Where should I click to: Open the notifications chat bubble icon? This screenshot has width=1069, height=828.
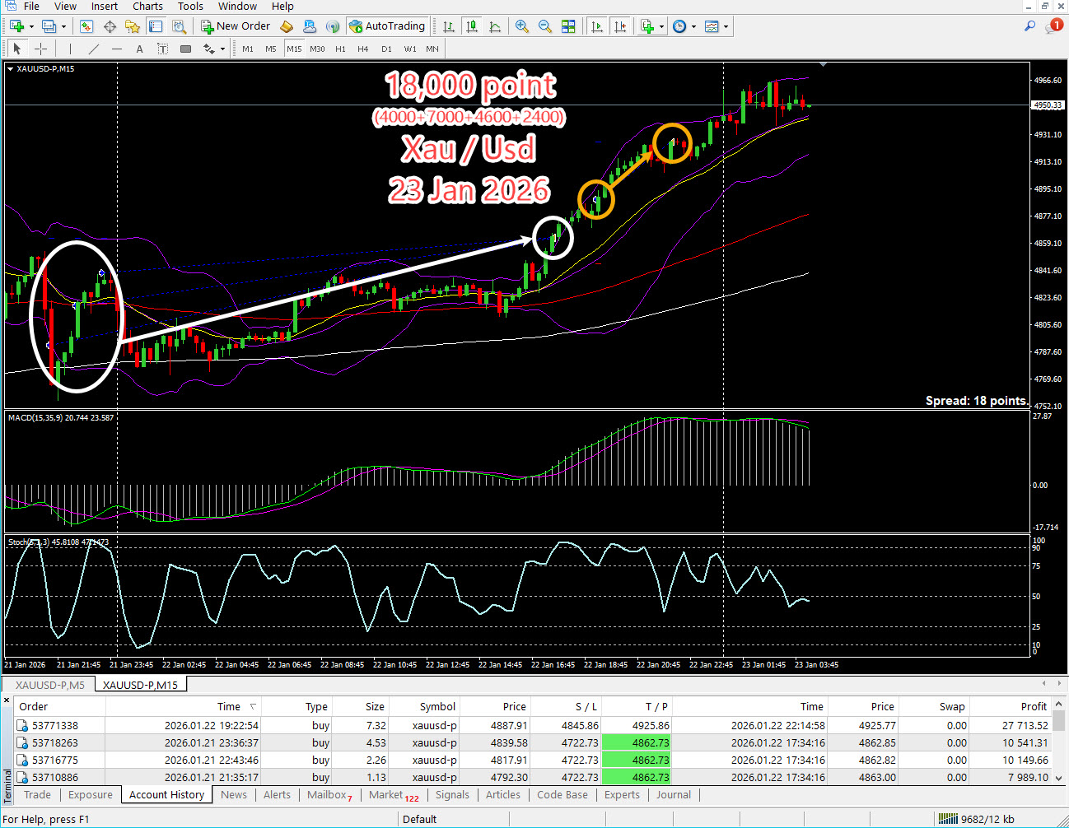pyautogui.click(x=1053, y=26)
